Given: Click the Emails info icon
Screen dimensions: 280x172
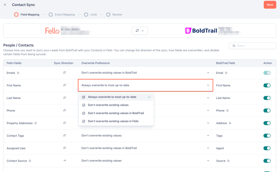Looking at the screenshot, I should pos(18,73).
